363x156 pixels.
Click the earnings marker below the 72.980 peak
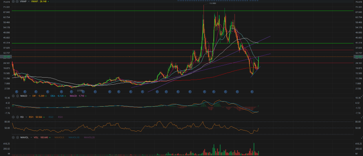(x=205, y=92)
